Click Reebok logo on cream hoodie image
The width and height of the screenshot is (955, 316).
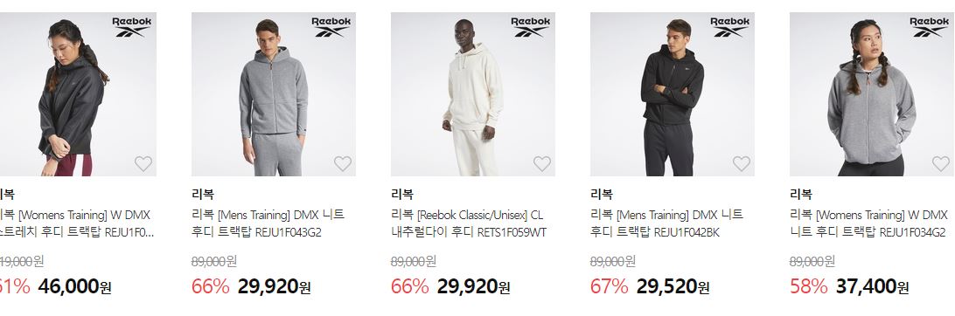tap(531, 27)
